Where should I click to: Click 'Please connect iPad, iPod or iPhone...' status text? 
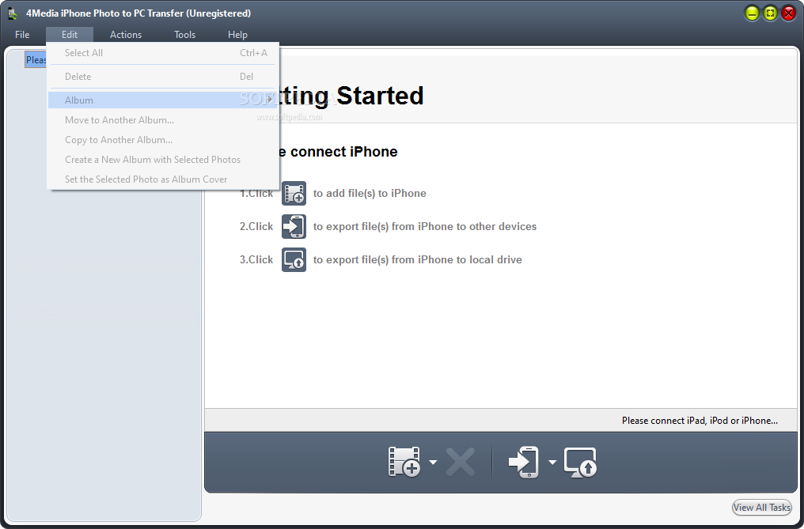[700, 421]
